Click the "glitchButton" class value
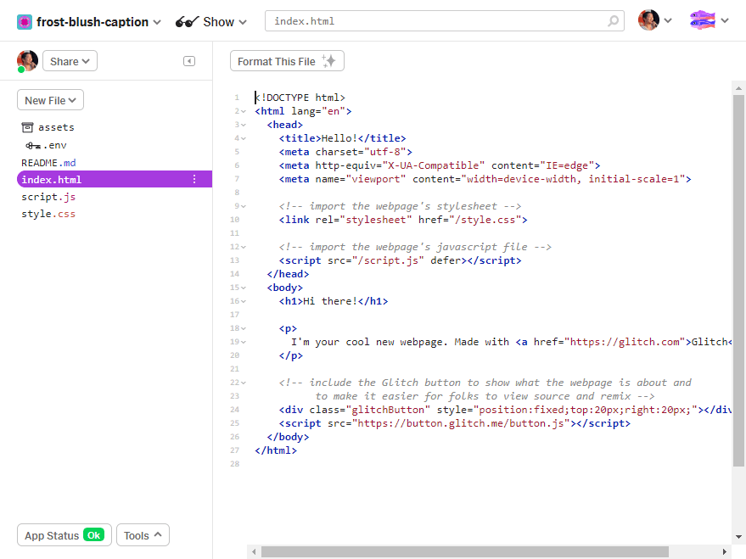This screenshot has height=559, width=746. coord(388,410)
